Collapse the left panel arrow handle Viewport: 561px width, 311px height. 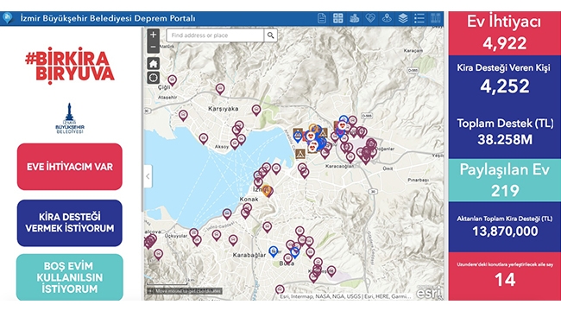coord(148,176)
